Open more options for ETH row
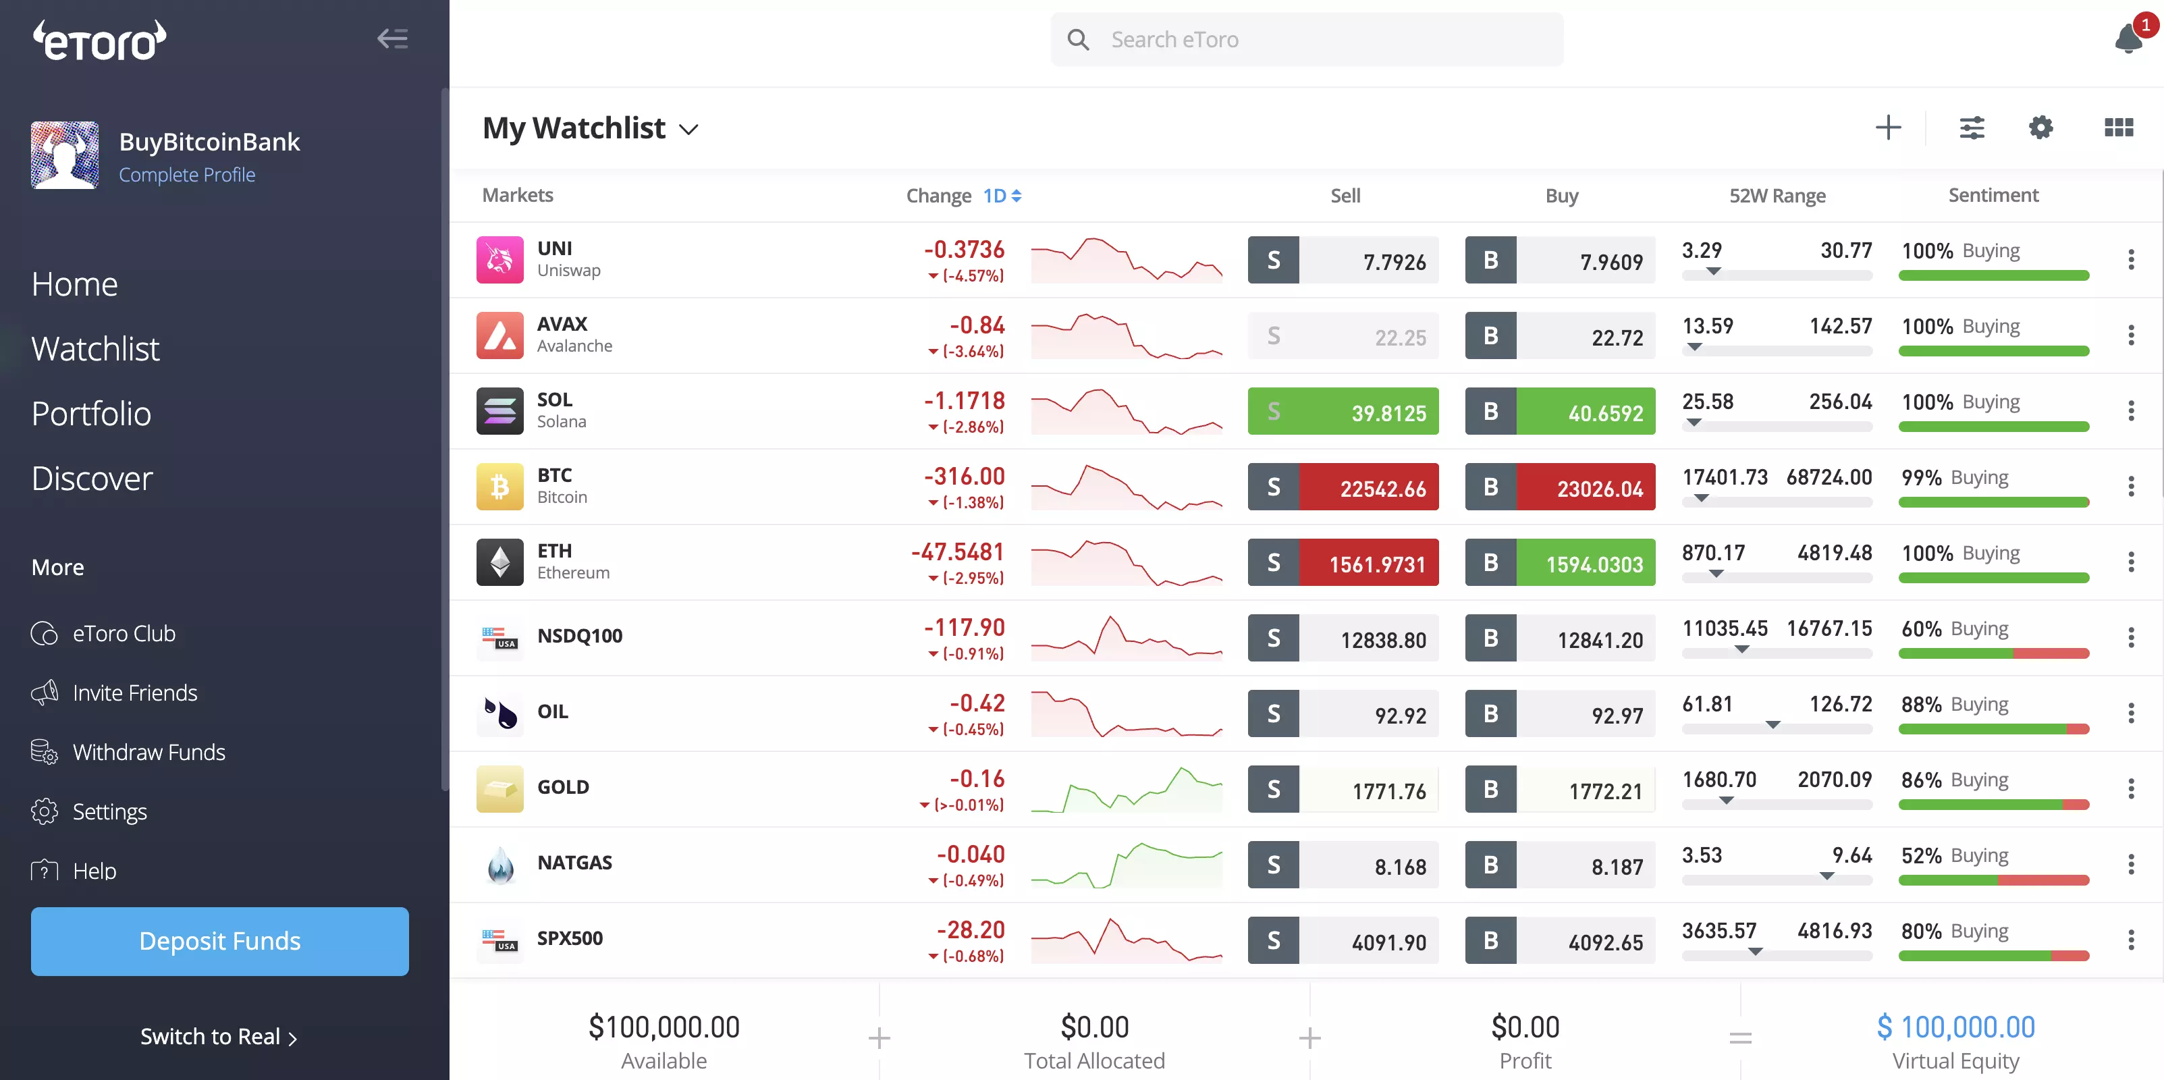 click(2131, 562)
